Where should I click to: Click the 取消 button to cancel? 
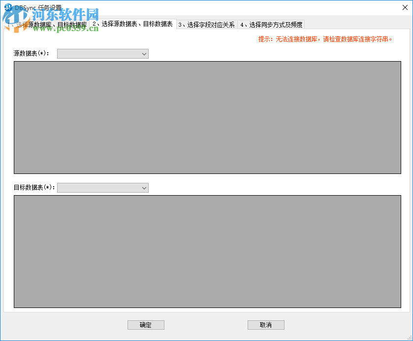pos(266,325)
